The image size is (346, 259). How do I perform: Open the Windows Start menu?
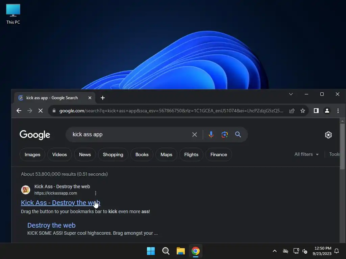[x=151, y=251]
